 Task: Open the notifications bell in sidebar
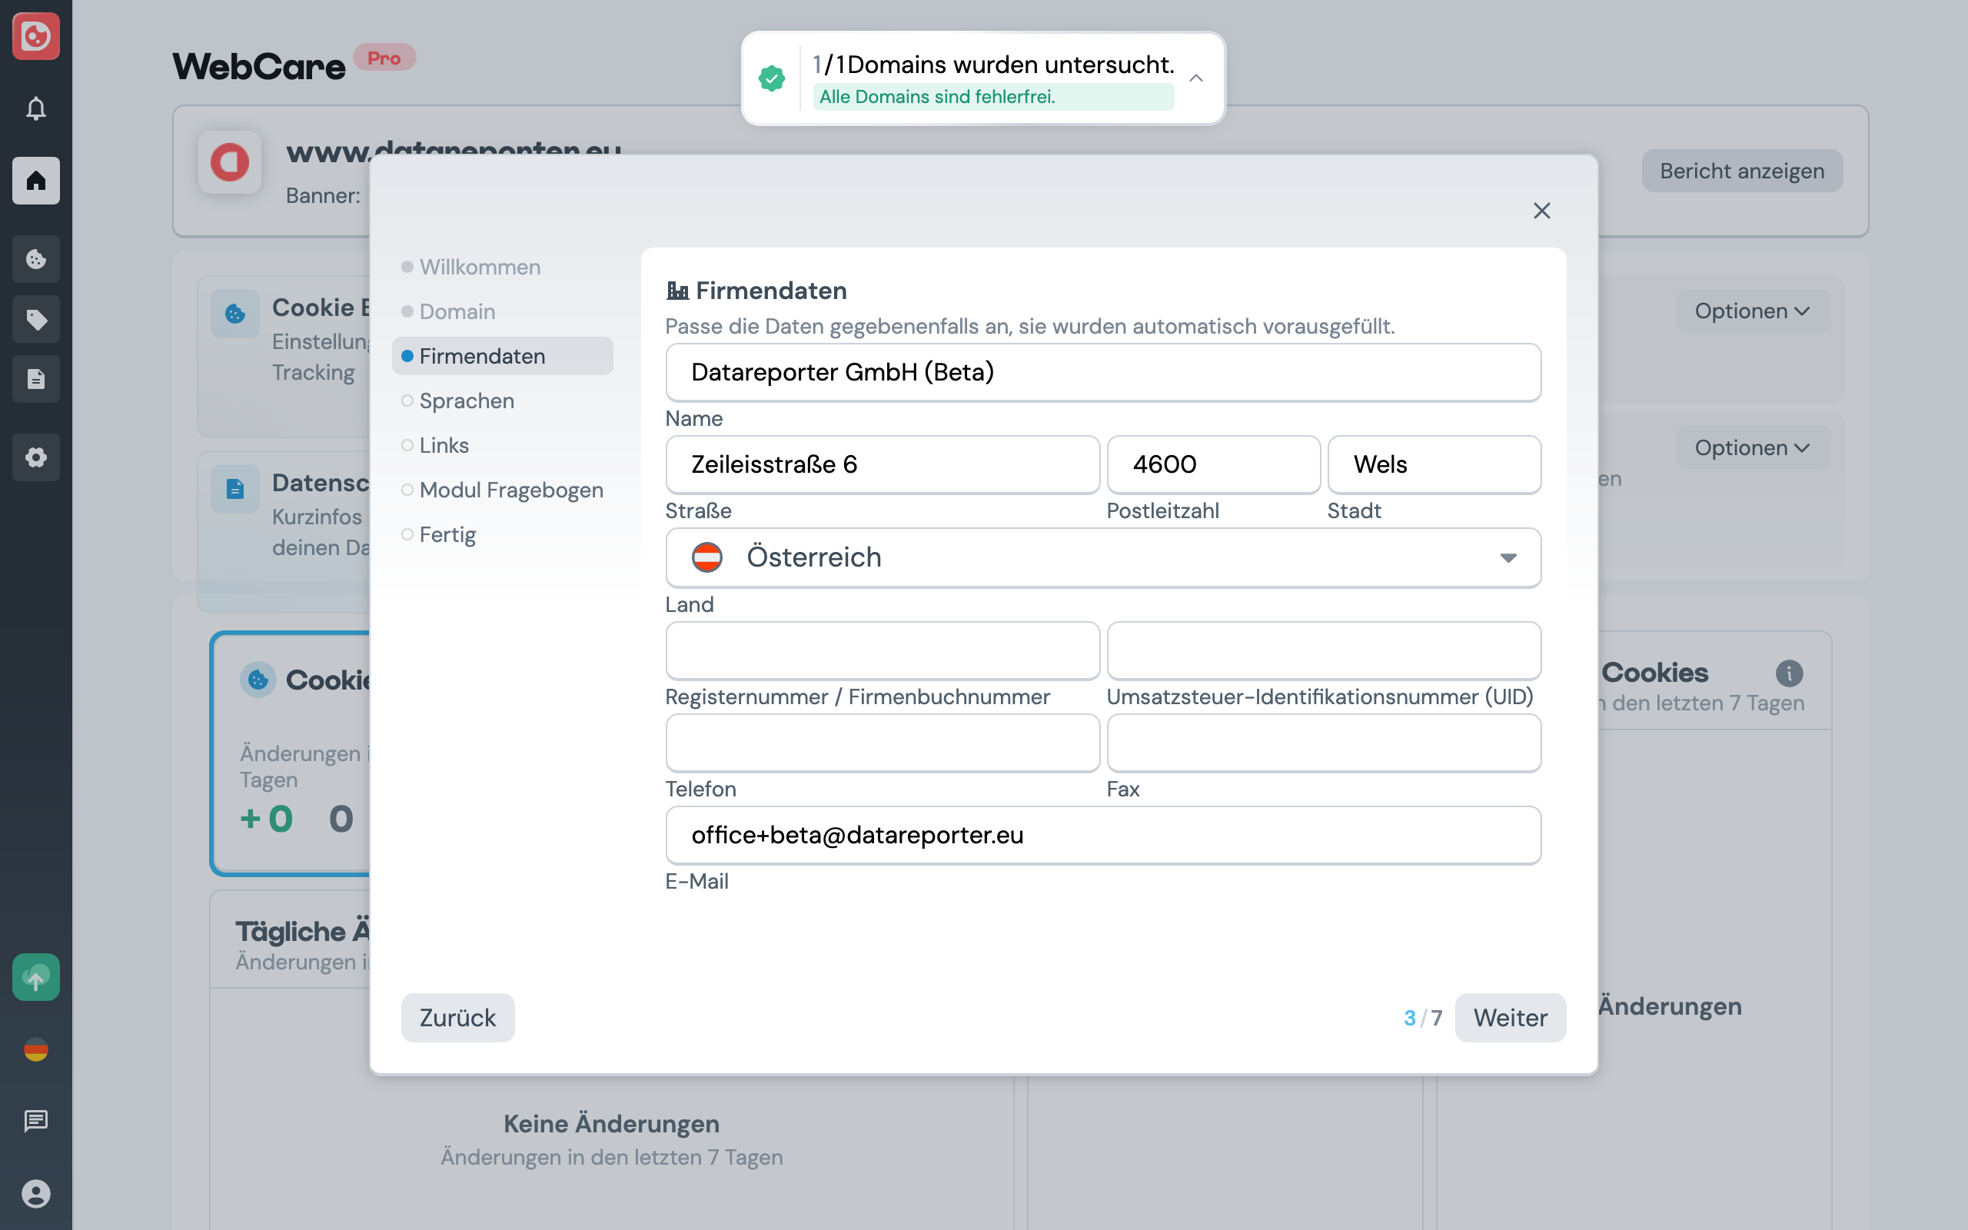tap(36, 108)
